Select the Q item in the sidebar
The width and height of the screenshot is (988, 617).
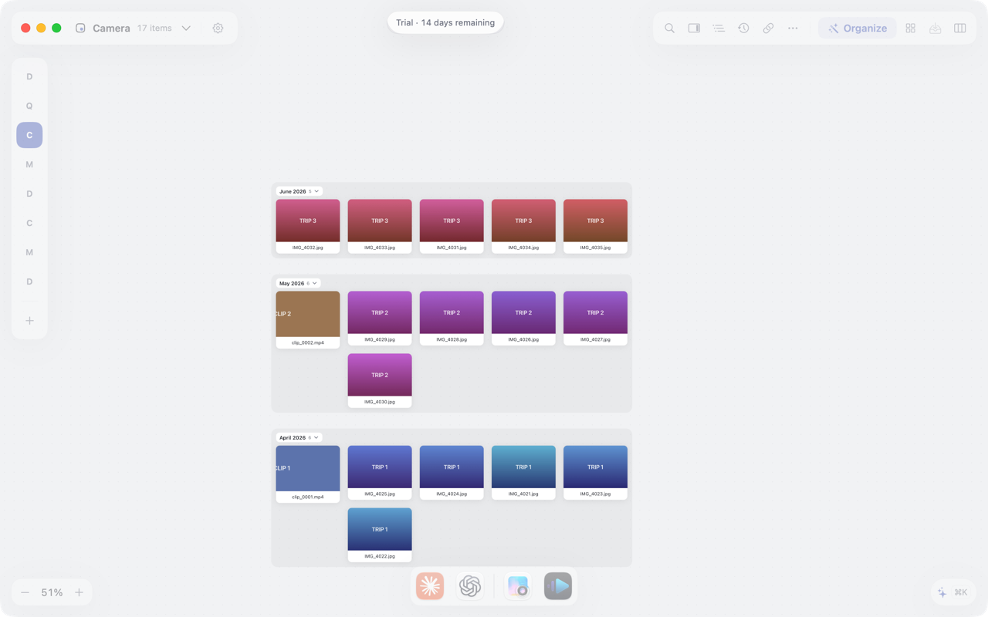coord(29,106)
